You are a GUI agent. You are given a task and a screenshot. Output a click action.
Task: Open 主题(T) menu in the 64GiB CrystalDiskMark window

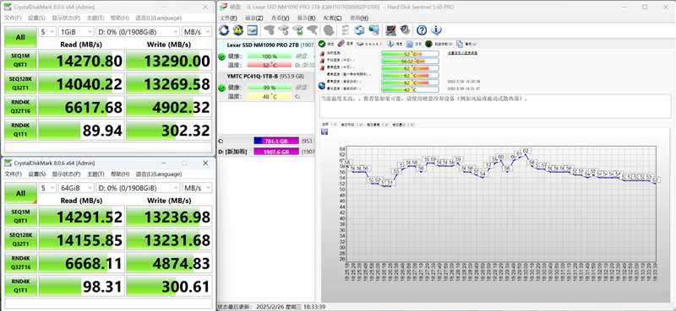tap(95, 174)
